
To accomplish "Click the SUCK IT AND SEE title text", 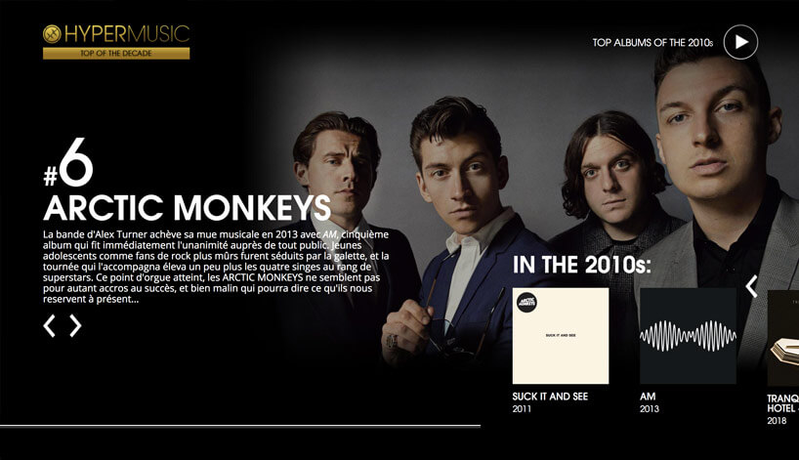I will [550, 397].
